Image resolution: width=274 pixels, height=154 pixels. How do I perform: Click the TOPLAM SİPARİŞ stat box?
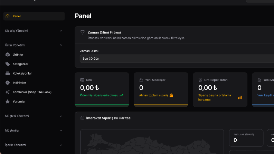[x=246, y=138]
